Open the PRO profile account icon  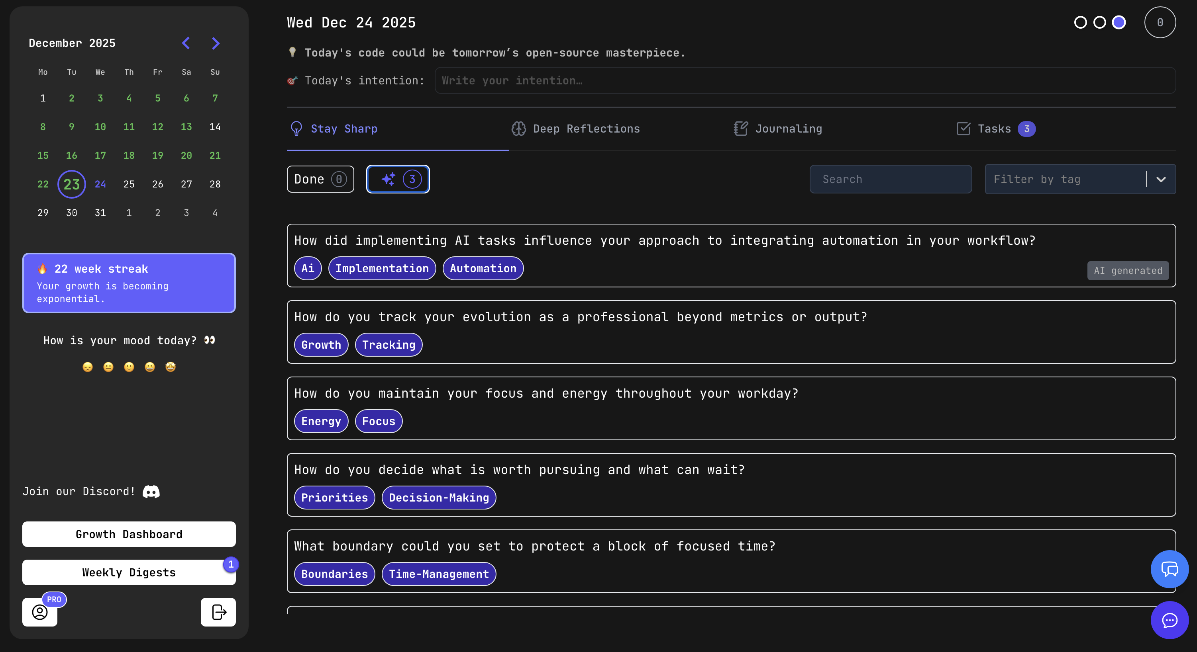pyautogui.click(x=39, y=612)
